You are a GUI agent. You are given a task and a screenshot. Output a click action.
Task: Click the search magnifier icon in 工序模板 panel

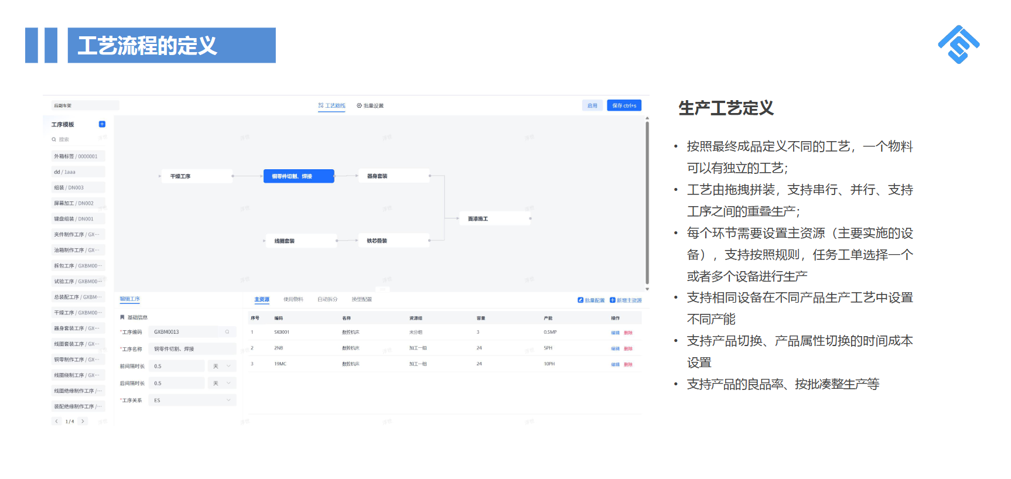(54, 139)
